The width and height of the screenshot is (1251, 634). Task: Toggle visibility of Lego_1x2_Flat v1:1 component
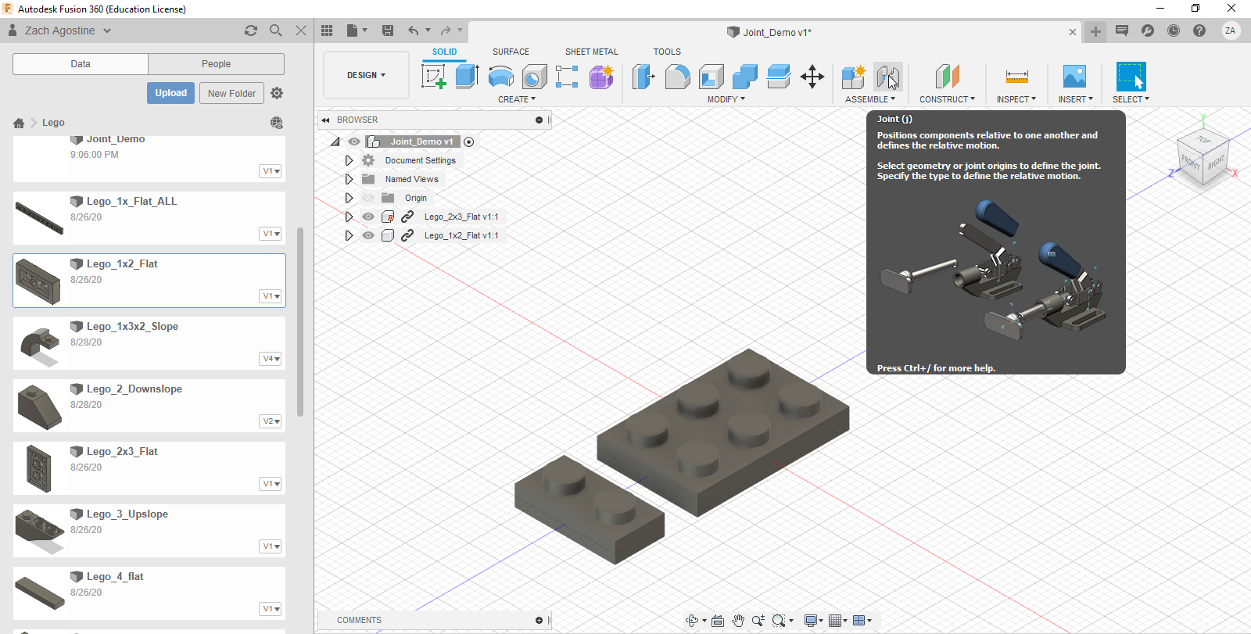[x=368, y=235]
